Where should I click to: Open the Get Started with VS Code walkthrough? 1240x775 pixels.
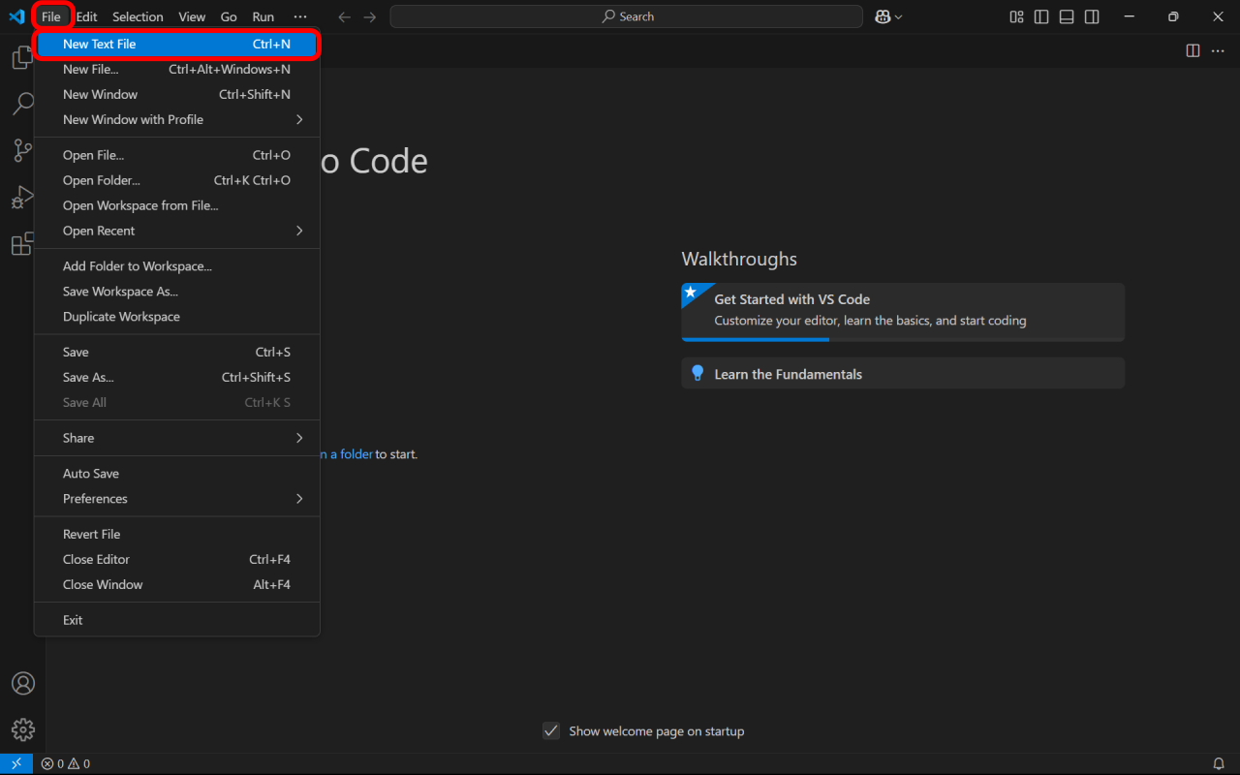[x=902, y=308]
